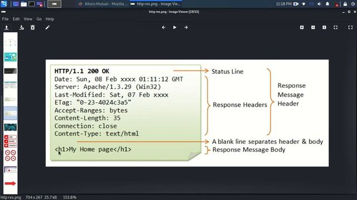Image resolution: width=357 pixels, height=200 pixels.
Task: Click the screen recorder camera tray icon
Action: tap(296, 4)
